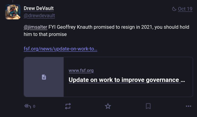Follow the fsf.org/news/update-on-work-to… link
The width and height of the screenshot is (197, 117).
(x=60, y=49)
